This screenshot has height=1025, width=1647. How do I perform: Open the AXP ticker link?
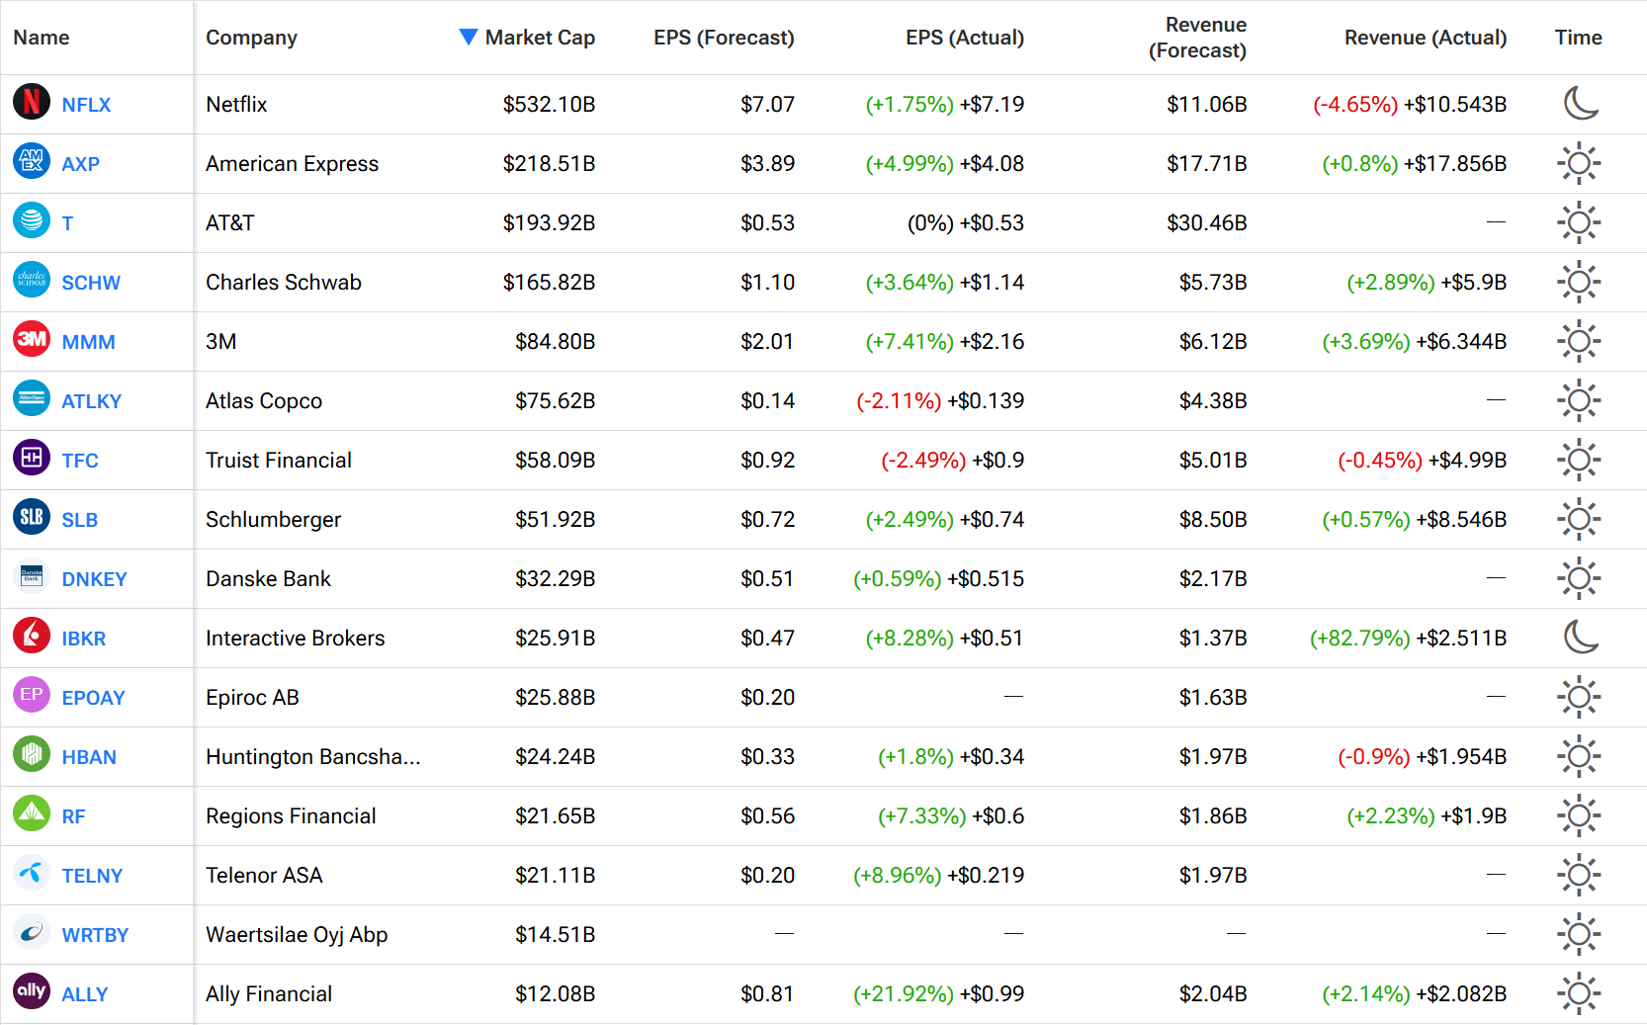[x=80, y=164]
